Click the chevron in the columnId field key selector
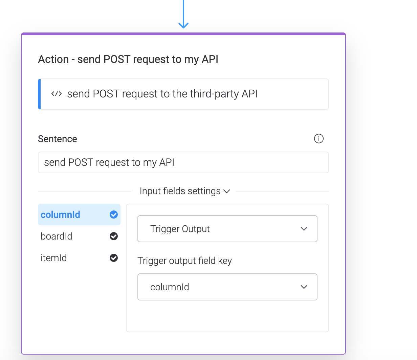This screenshot has height=360, width=417. point(304,287)
